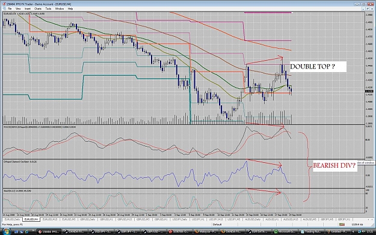Click the highlighted current price label on the price axis
Image resolution: width=376 pixels, height=235 pixels.
click(369, 91)
